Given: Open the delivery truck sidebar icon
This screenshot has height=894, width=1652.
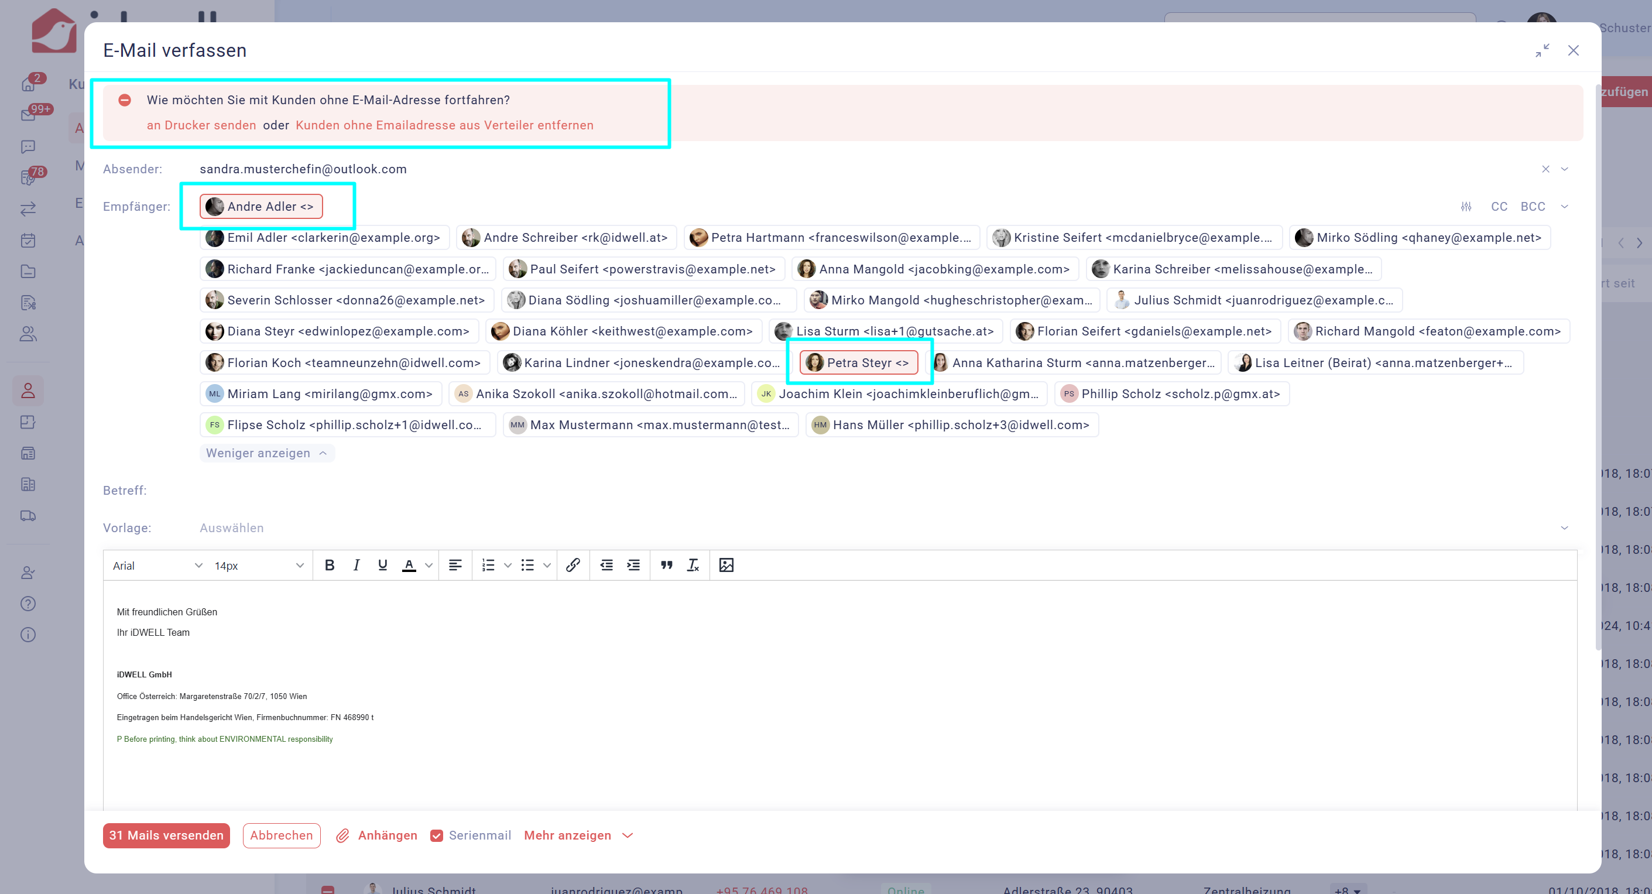Looking at the screenshot, I should (28, 516).
